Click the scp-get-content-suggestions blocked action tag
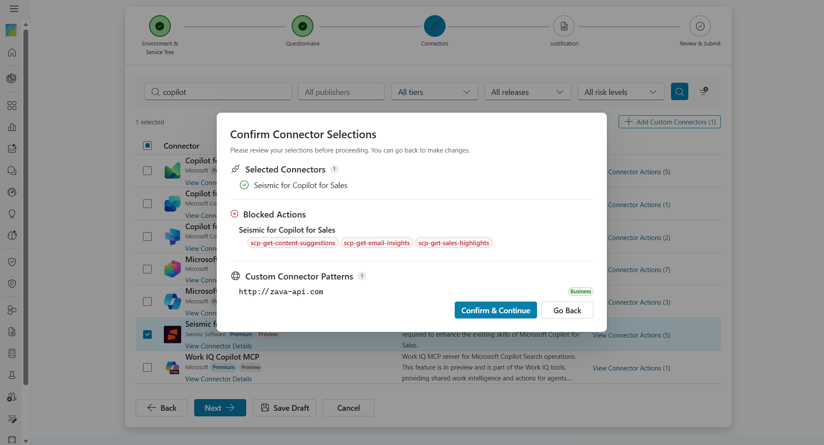This screenshot has width=824, height=445. (x=293, y=243)
